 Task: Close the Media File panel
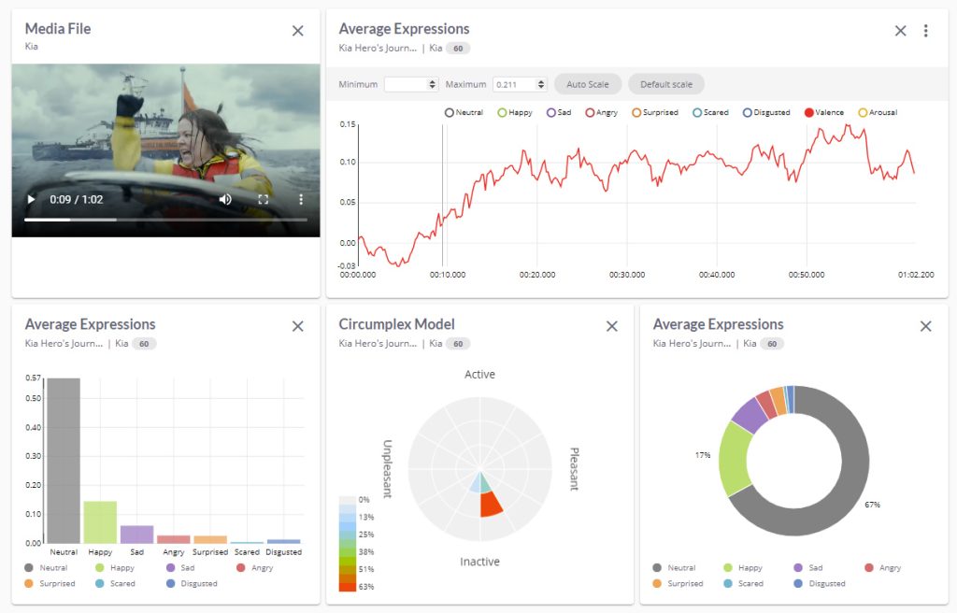click(x=298, y=31)
